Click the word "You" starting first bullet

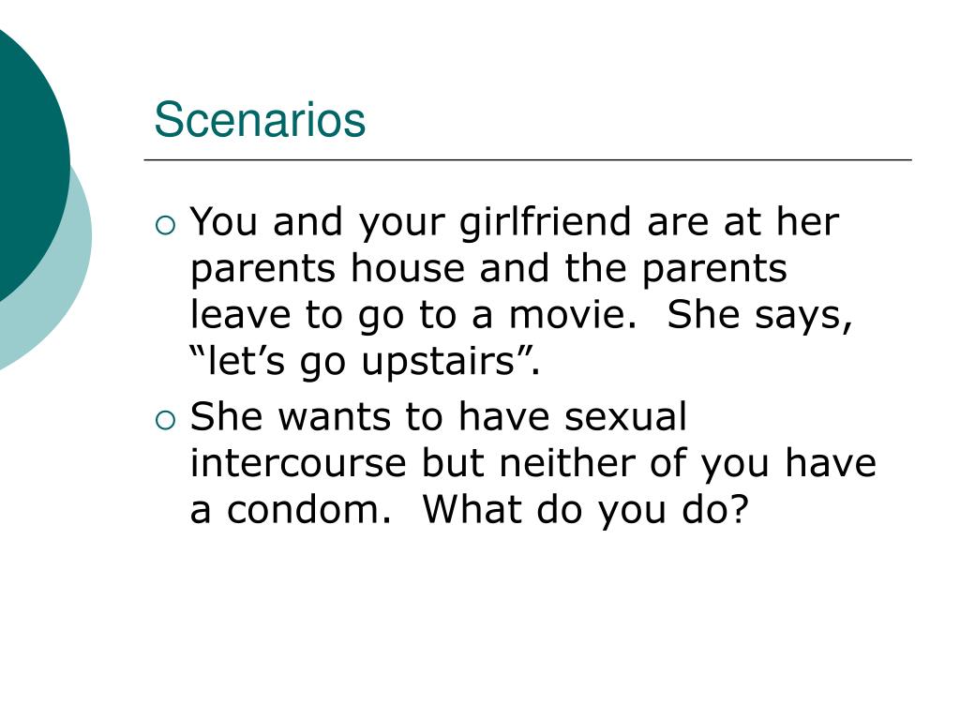(223, 221)
